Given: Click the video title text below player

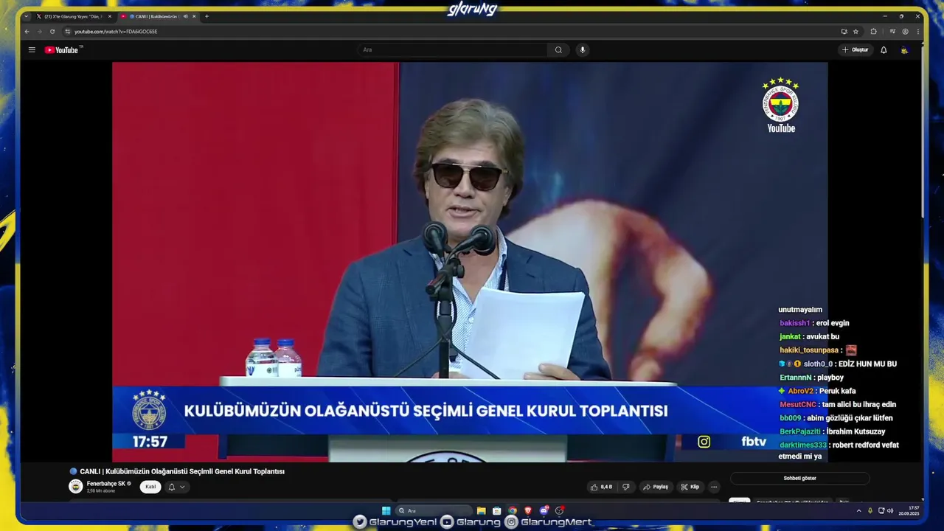Looking at the screenshot, I should (x=182, y=471).
